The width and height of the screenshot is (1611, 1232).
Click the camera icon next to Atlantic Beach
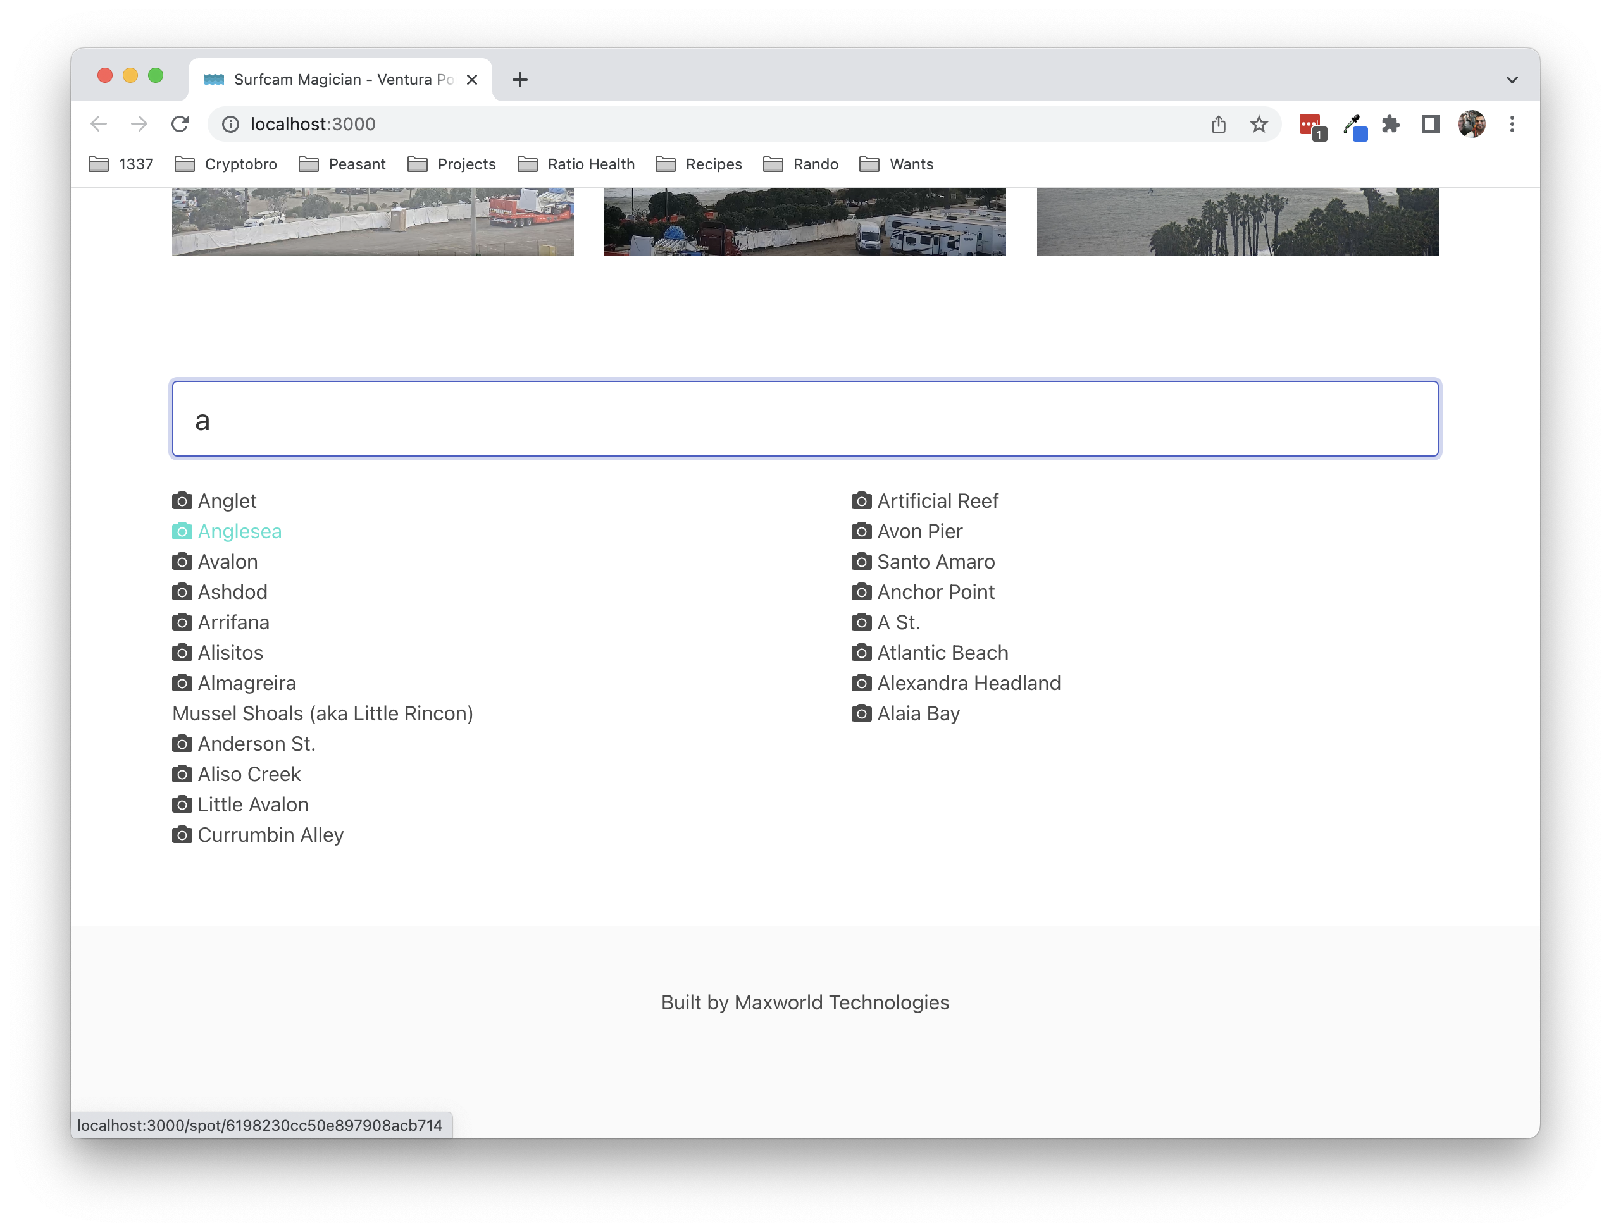tap(860, 652)
